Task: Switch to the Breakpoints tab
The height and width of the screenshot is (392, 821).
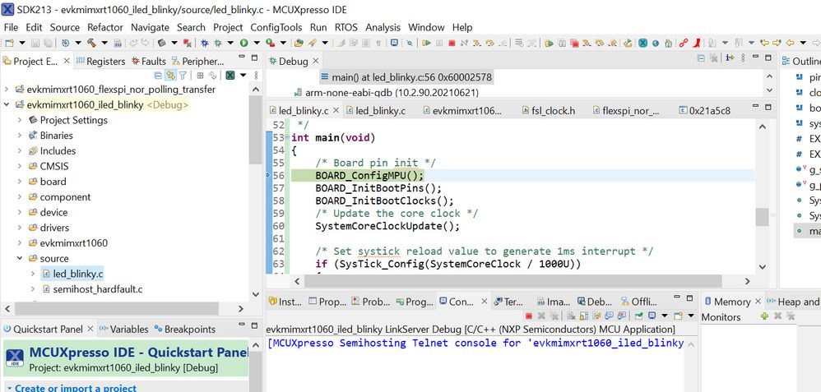Action: (185, 330)
